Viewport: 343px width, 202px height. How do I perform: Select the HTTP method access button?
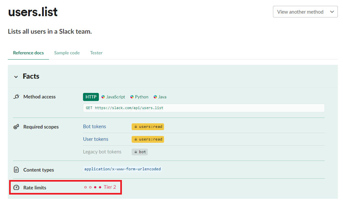click(x=91, y=97)
